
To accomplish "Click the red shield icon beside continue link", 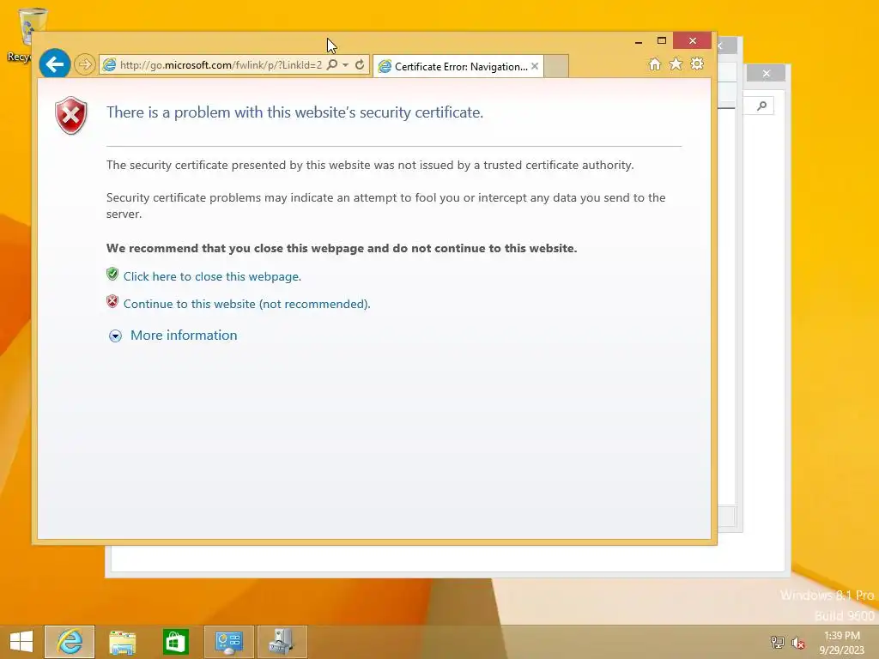I will (x=112, y=301).
